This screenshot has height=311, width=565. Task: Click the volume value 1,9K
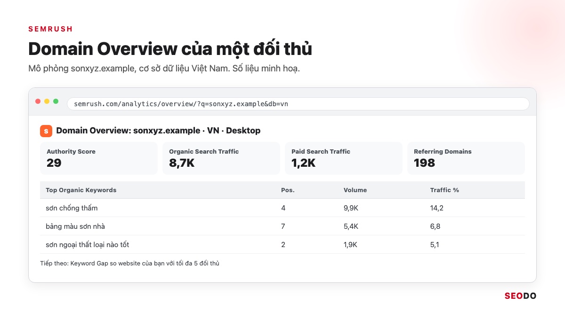coord(351,245)
